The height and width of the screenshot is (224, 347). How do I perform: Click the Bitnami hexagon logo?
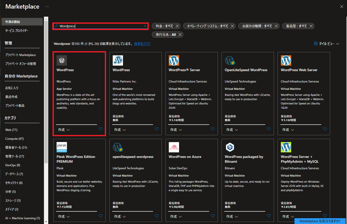[x=230, y=147]
